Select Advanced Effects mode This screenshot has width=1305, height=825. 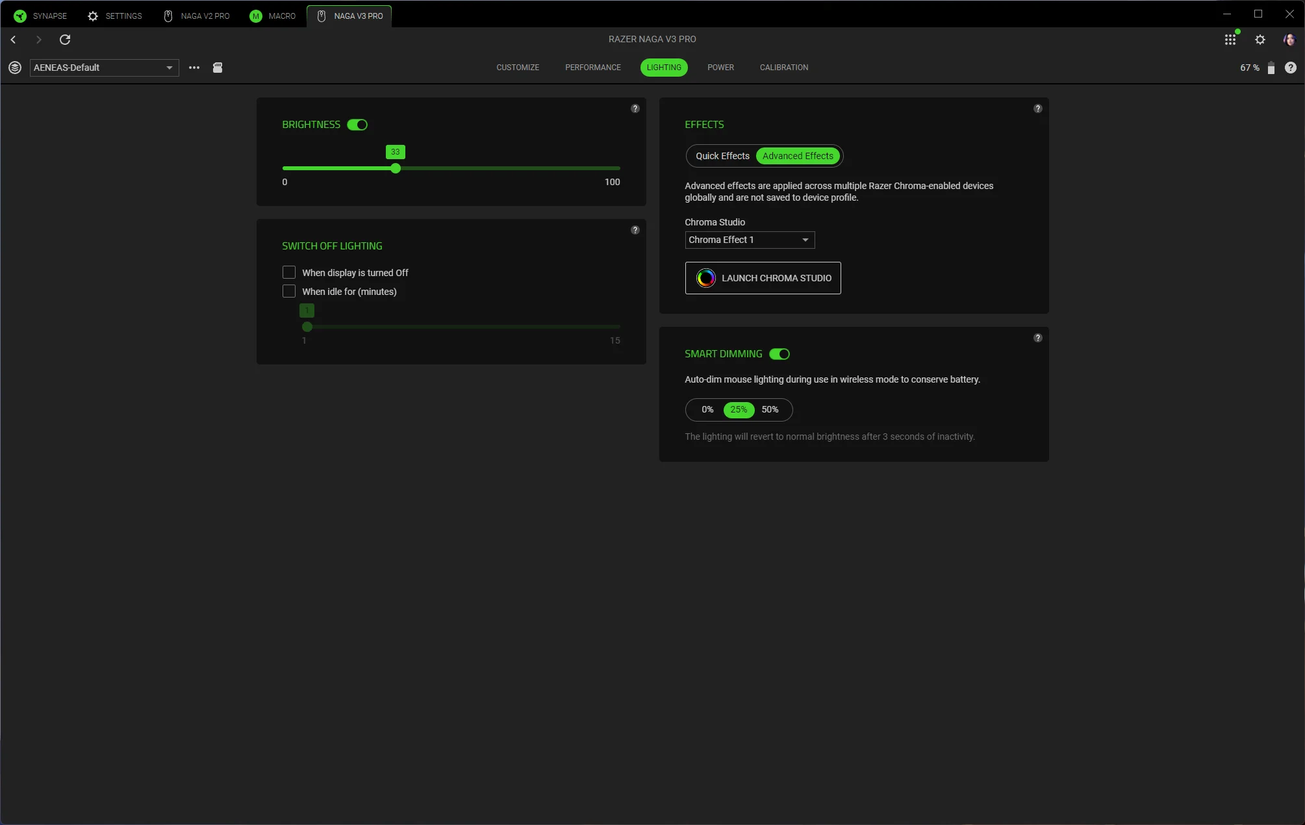(798, 156)
